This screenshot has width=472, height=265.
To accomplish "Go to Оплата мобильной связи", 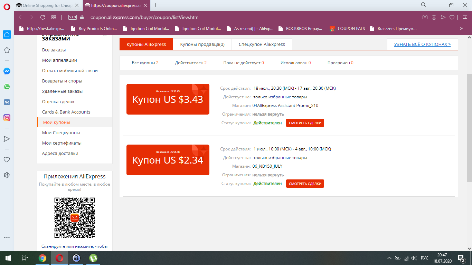I will point(70,70).
